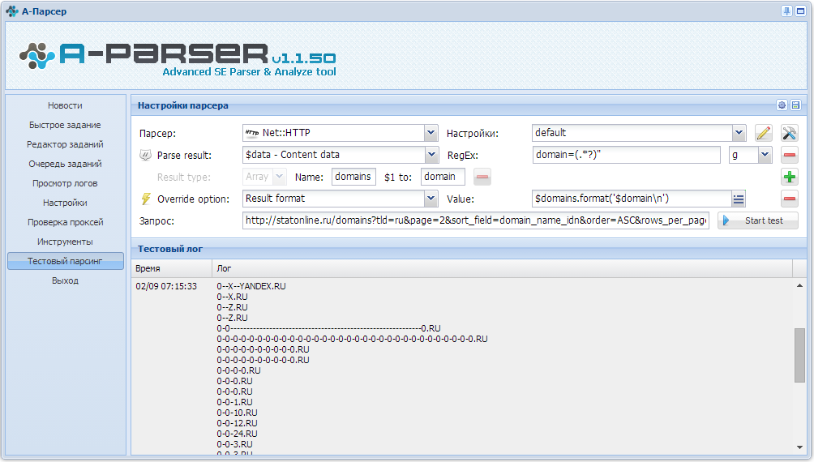Remove the Override option row with the red minus
Image resolution: width=814 pixels, height=462 pixels.
coord(790,199)
